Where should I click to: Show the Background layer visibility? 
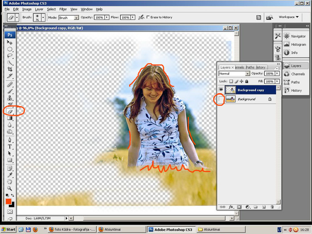pos(221,99)
